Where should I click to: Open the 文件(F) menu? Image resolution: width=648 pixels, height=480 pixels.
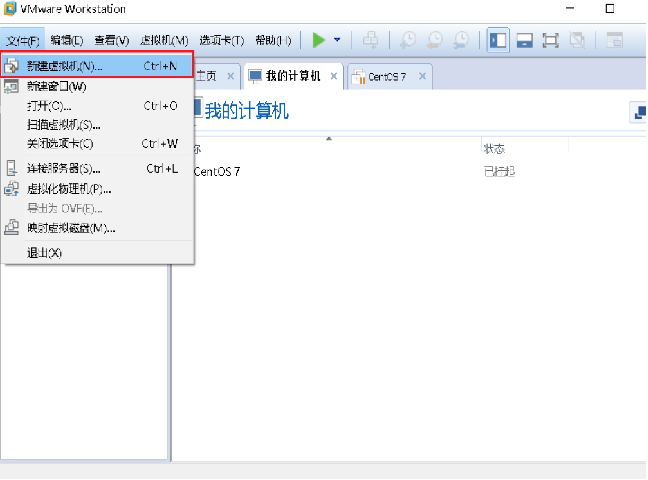(x=23, y=40)
